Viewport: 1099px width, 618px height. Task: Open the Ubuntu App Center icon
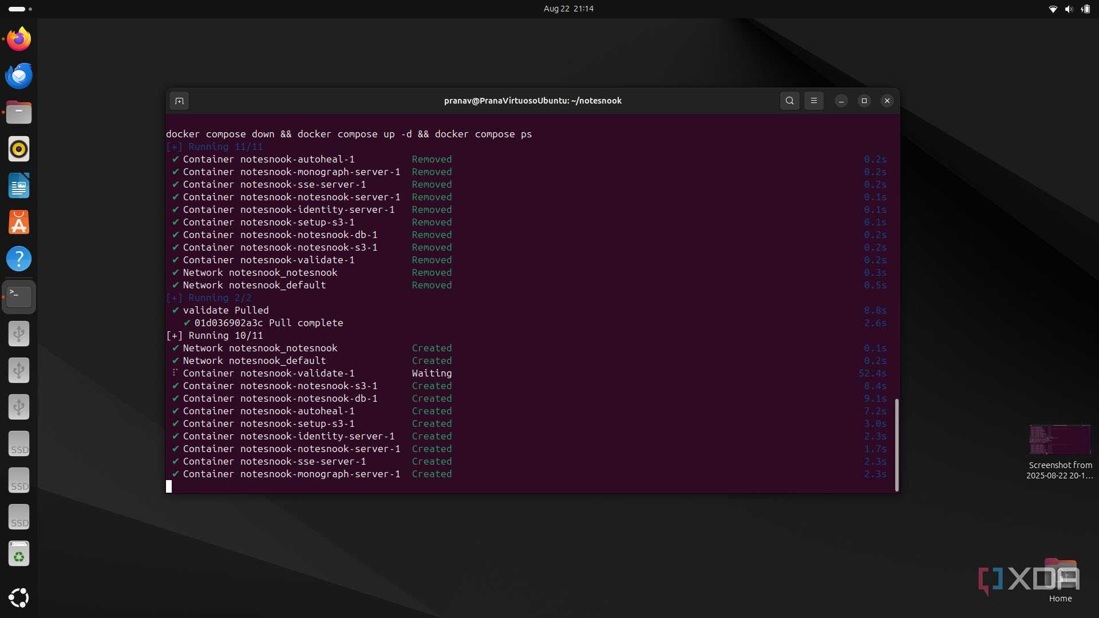tap(19, 222)
